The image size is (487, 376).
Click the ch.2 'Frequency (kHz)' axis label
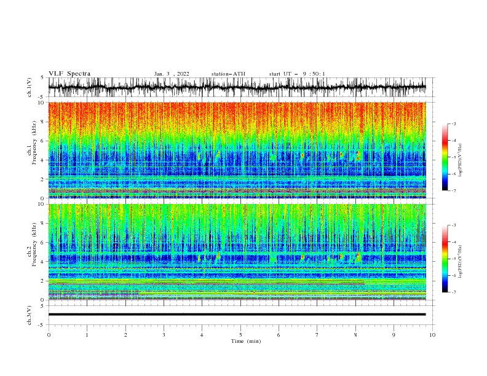(34, 245)
